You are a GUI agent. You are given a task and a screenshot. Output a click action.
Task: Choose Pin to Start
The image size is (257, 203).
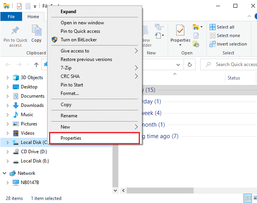point(95,85)
